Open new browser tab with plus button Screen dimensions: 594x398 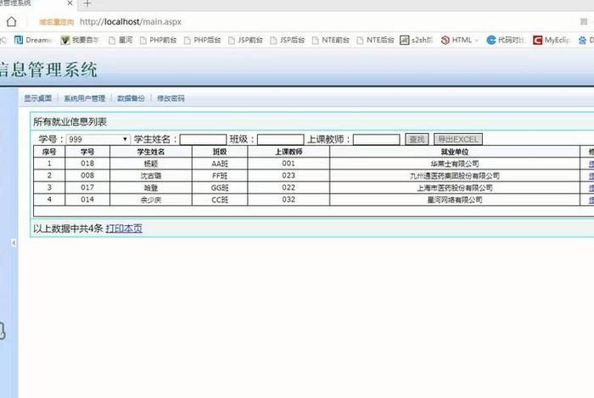coord(87,4)
